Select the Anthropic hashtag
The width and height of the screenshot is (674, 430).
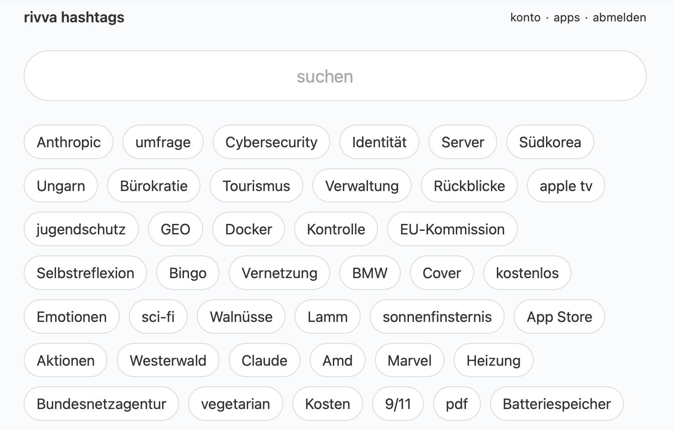click(x=68, y=142)
